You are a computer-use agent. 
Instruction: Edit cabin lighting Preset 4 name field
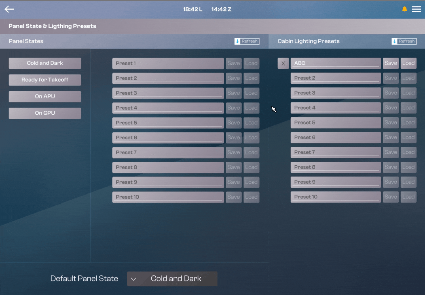(336, 108)
